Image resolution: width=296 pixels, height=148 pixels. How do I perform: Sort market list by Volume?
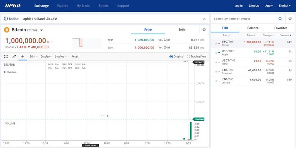pyautogui.click(x=286, y=35)
